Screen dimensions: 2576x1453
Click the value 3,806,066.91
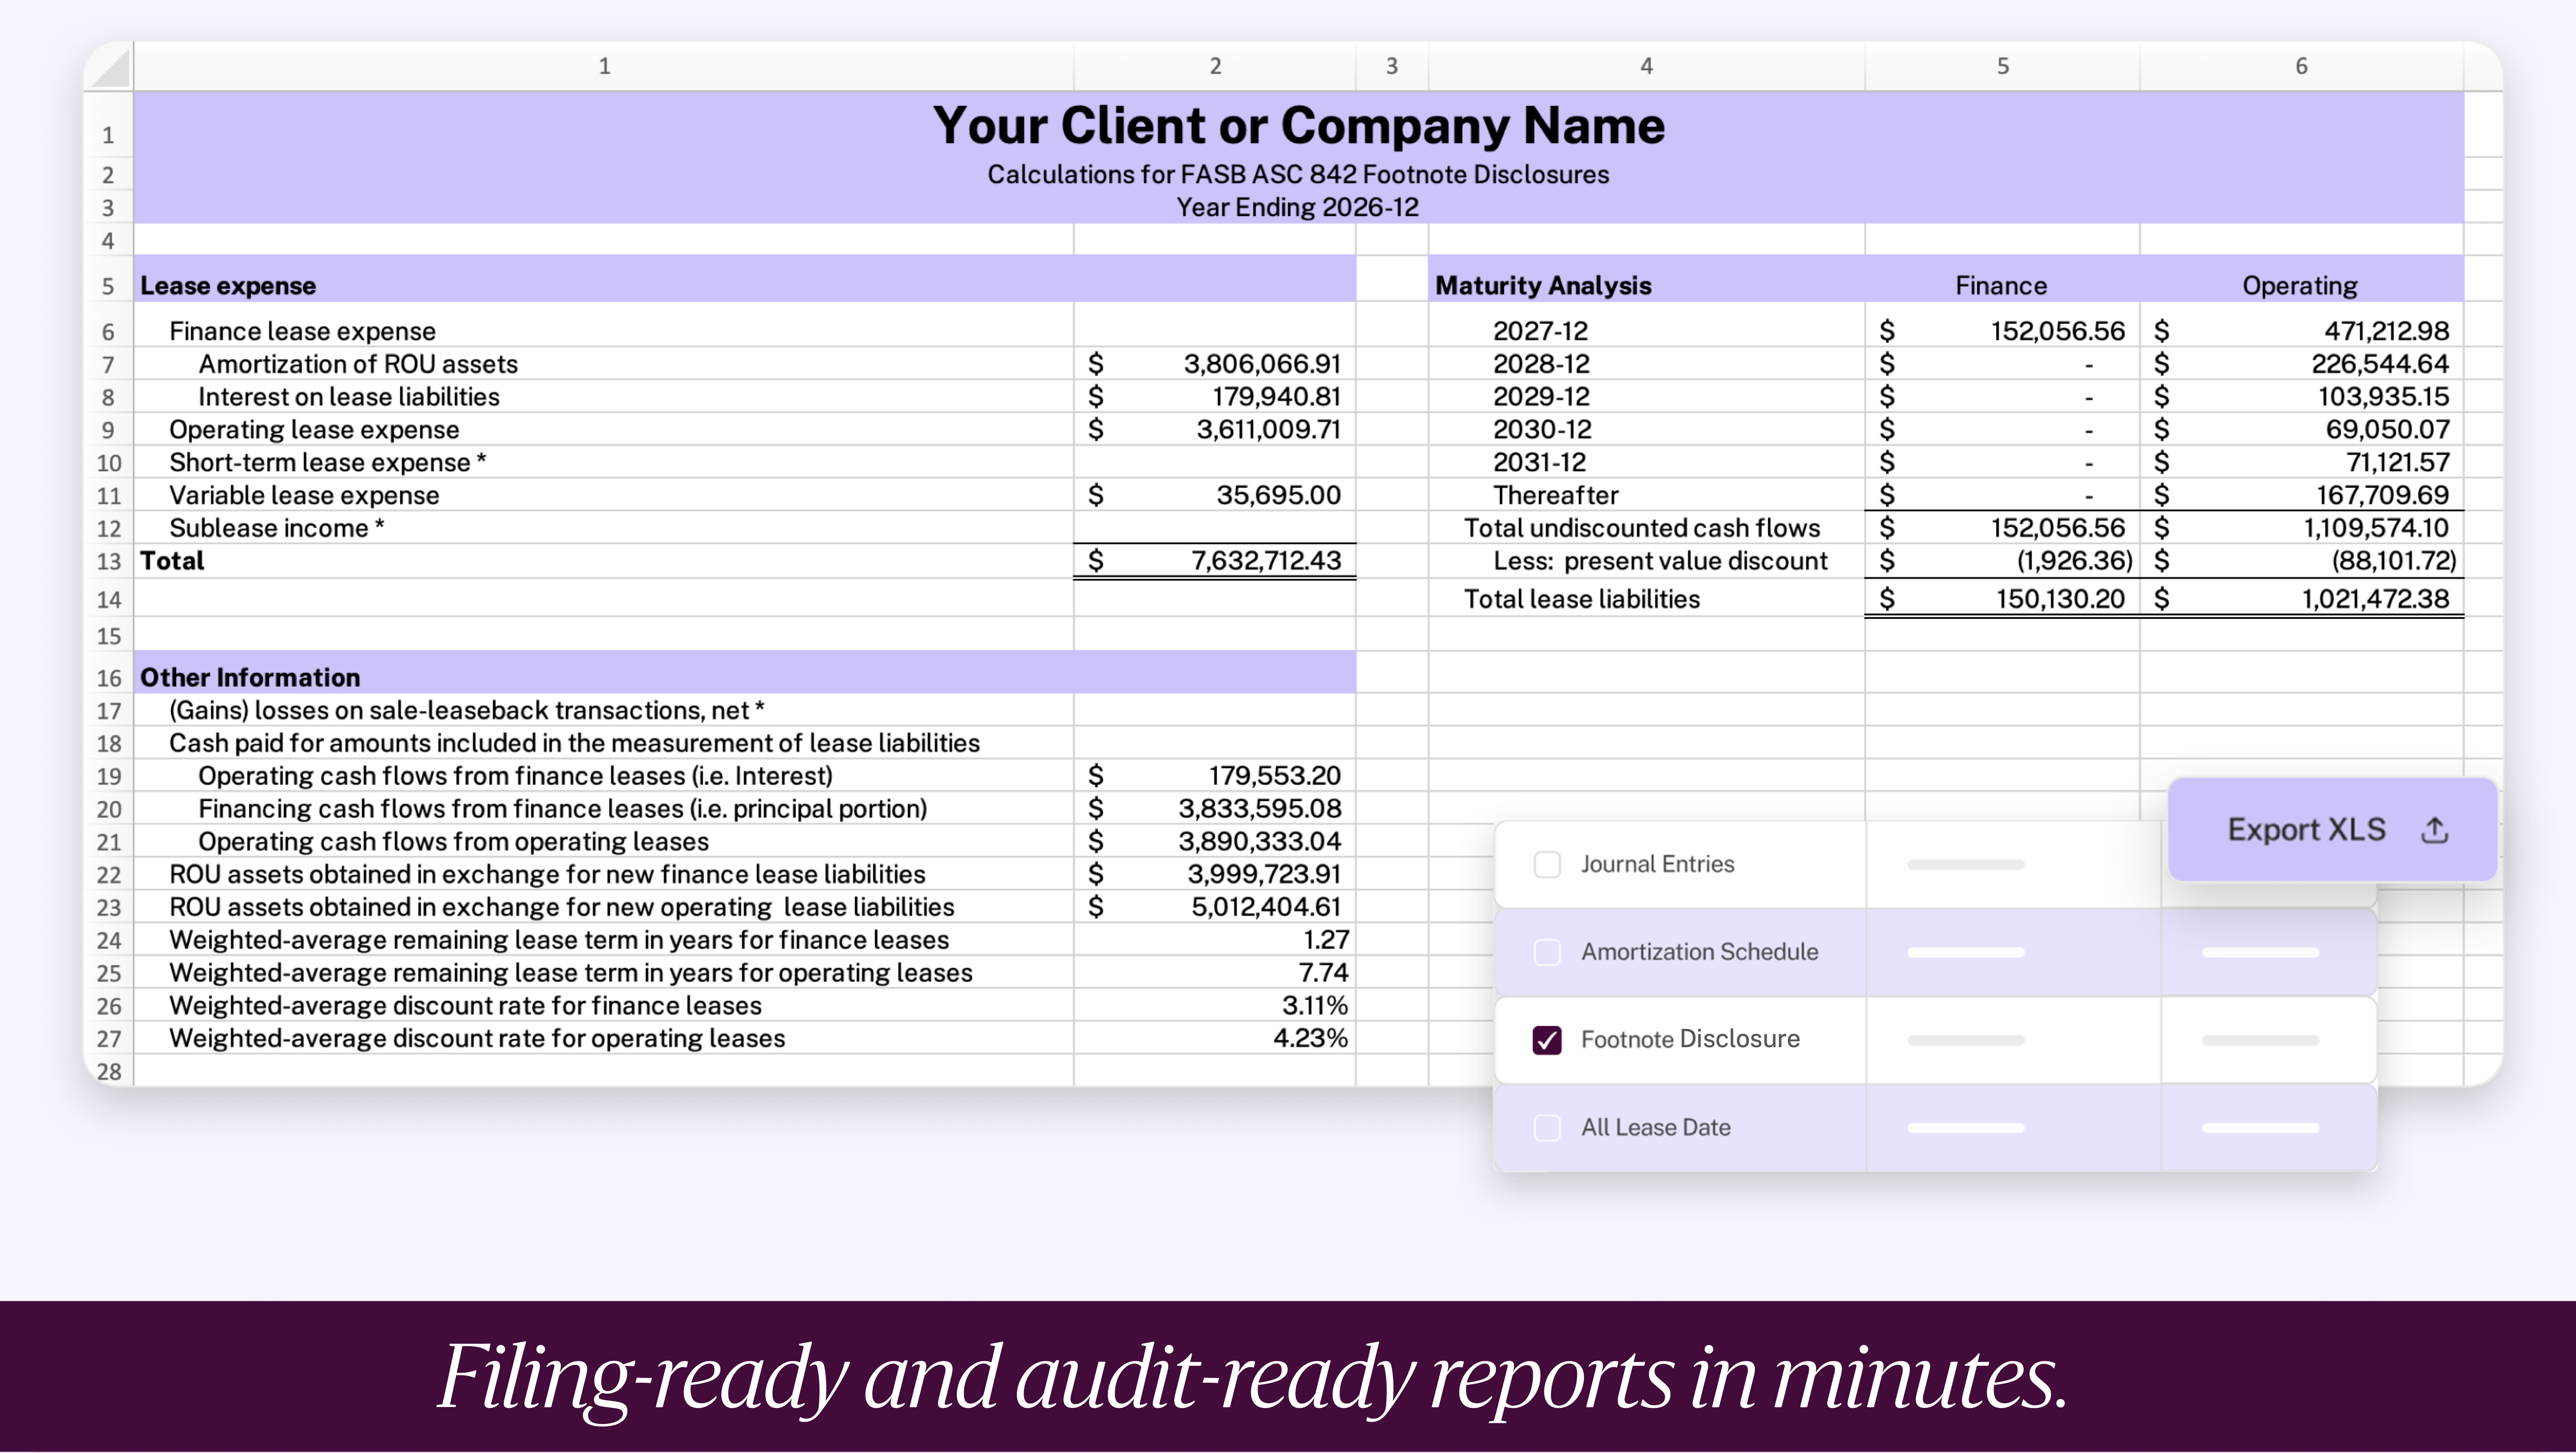pyautogui.click(x=1262, y=364)
